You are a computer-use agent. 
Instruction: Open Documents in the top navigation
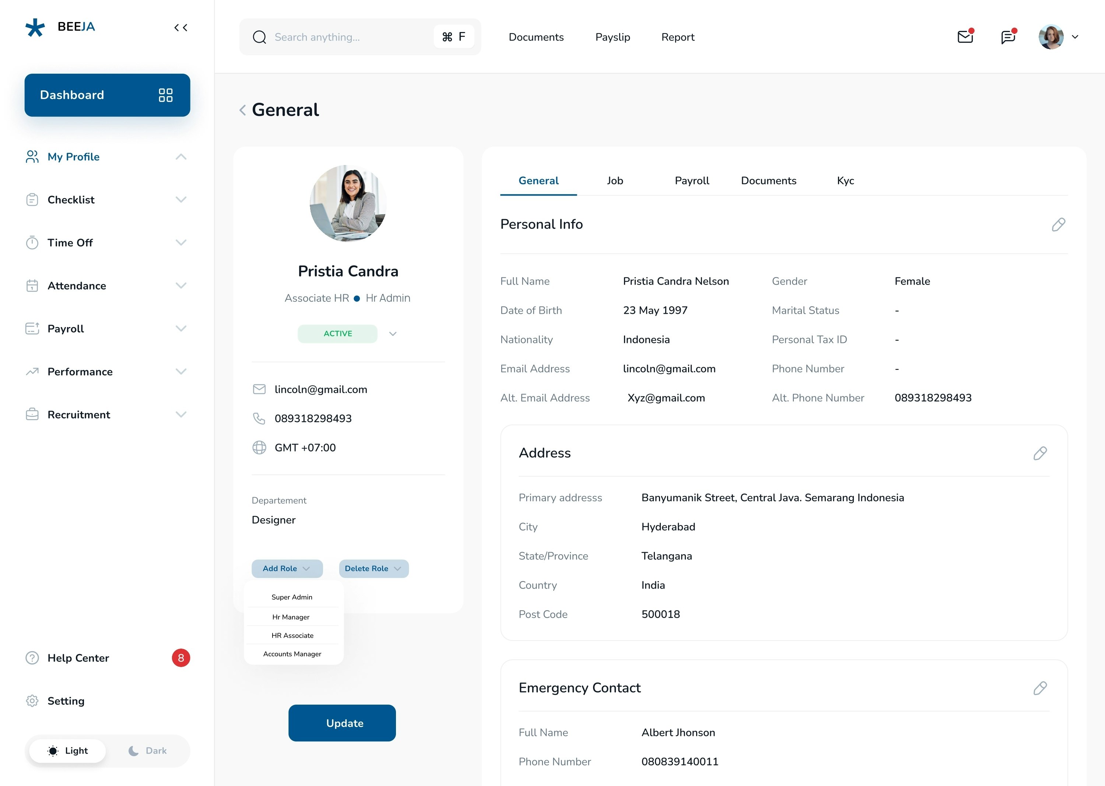536,37
